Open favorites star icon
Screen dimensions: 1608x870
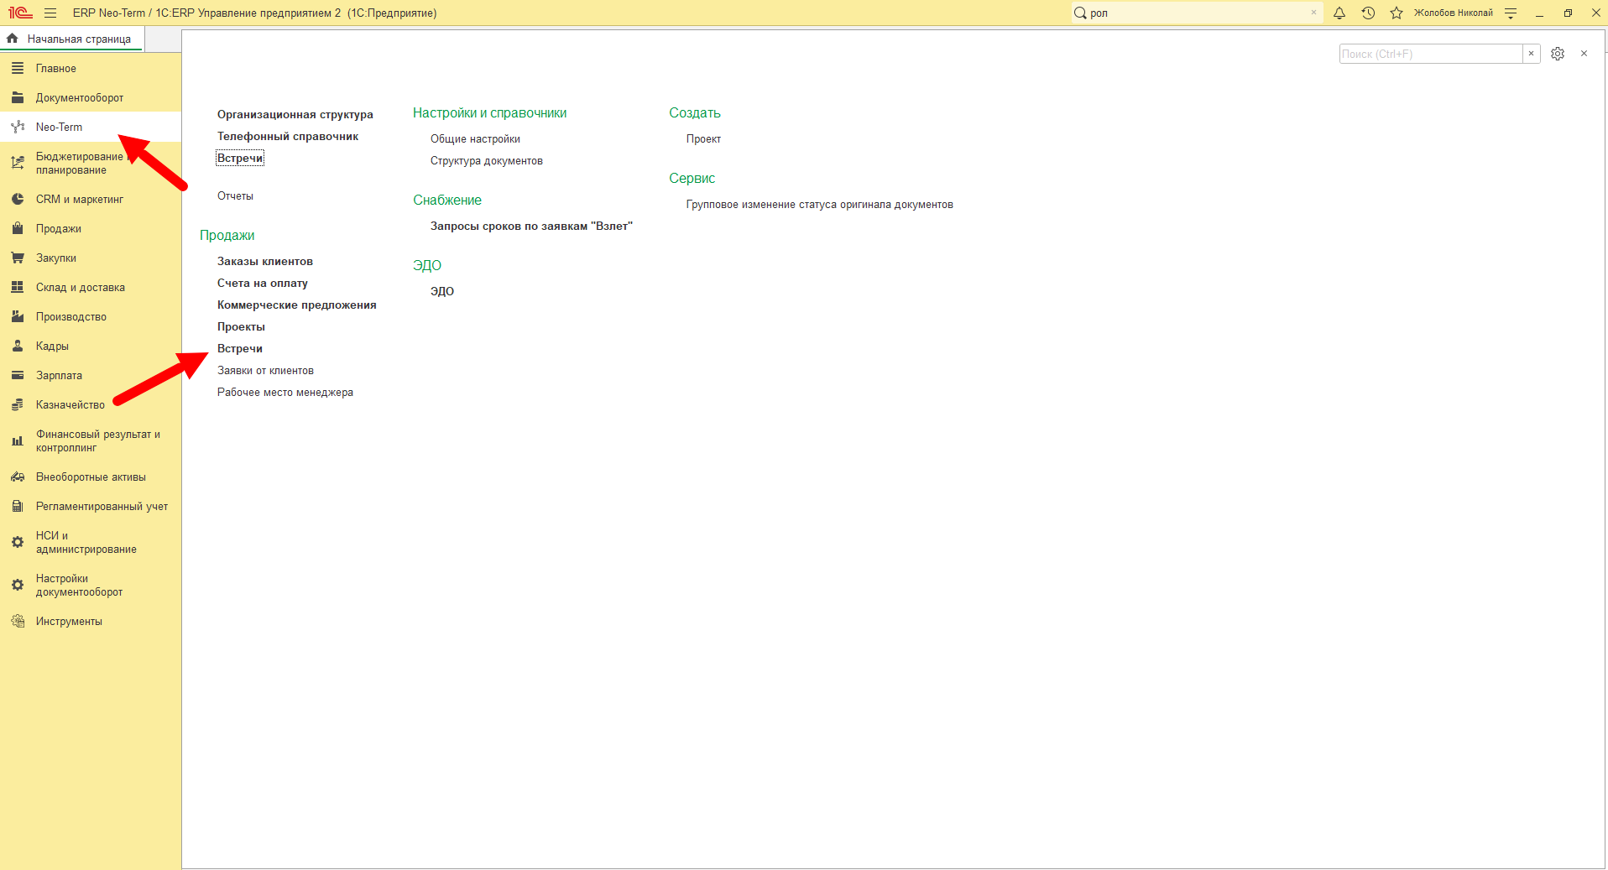click(x=1397, y=13)
